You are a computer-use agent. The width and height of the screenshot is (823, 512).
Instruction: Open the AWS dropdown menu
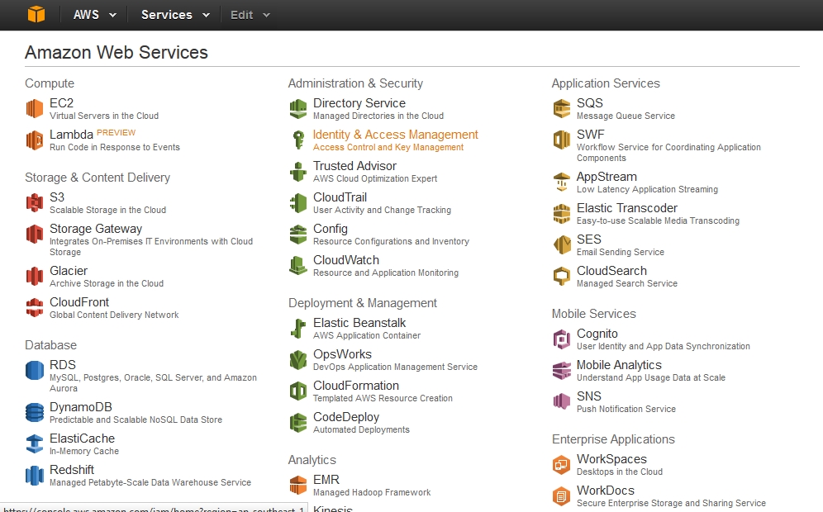tap(94, 15)
